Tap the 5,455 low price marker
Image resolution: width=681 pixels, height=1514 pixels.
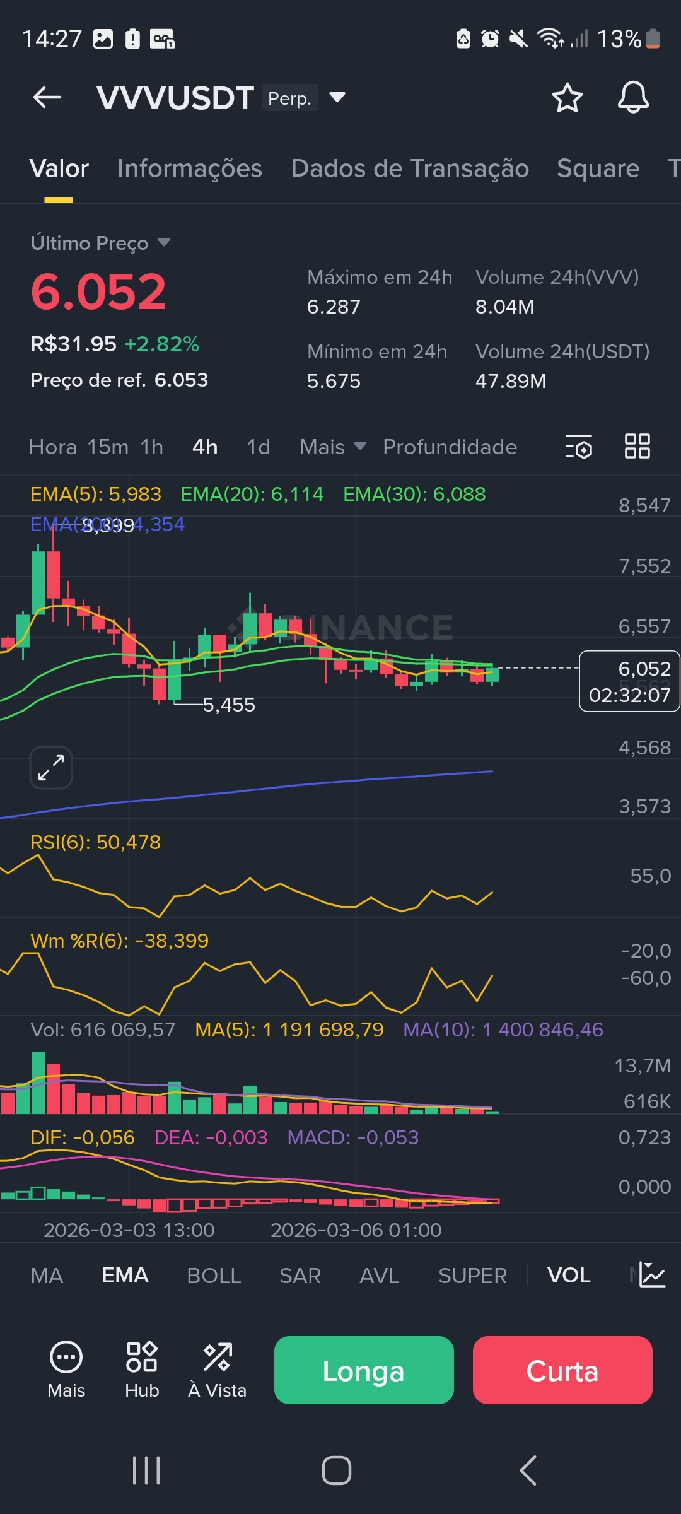click(229, 705)
